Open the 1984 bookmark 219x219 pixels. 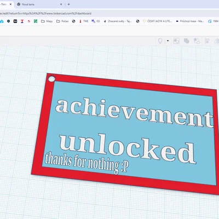click(214, 21)
